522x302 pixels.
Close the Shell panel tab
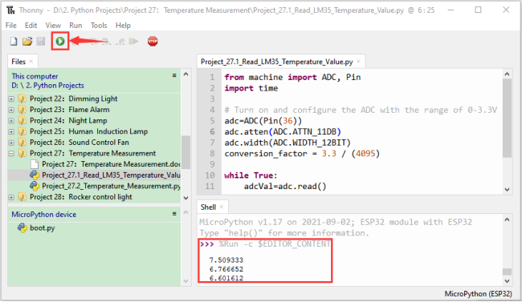pos(222,207)
